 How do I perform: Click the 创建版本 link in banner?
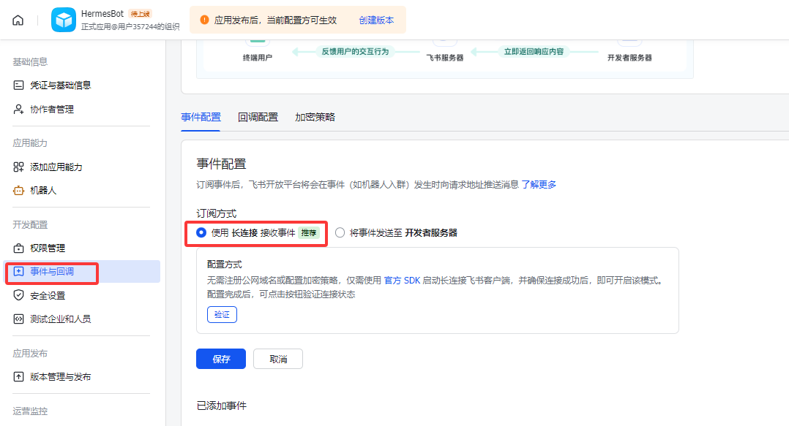376,20
